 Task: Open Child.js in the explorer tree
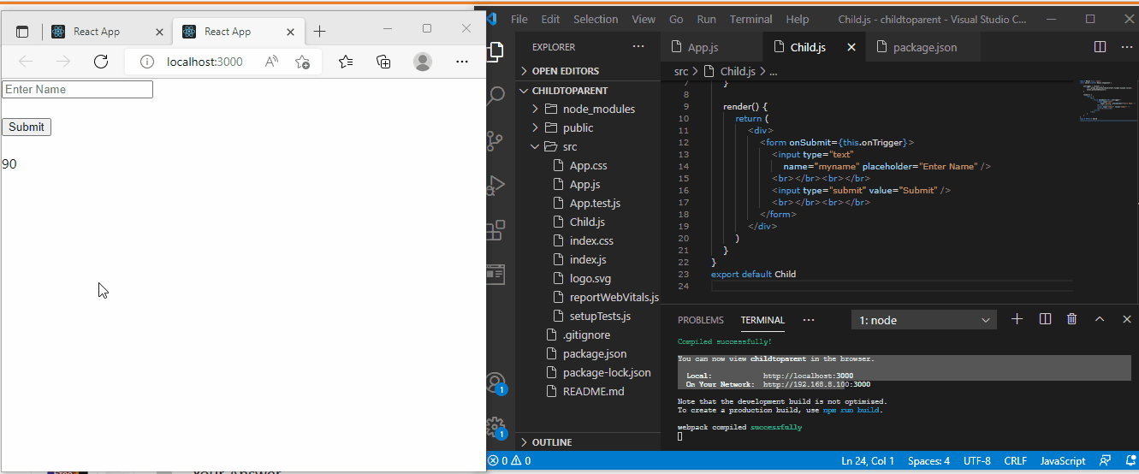point(587,222)
